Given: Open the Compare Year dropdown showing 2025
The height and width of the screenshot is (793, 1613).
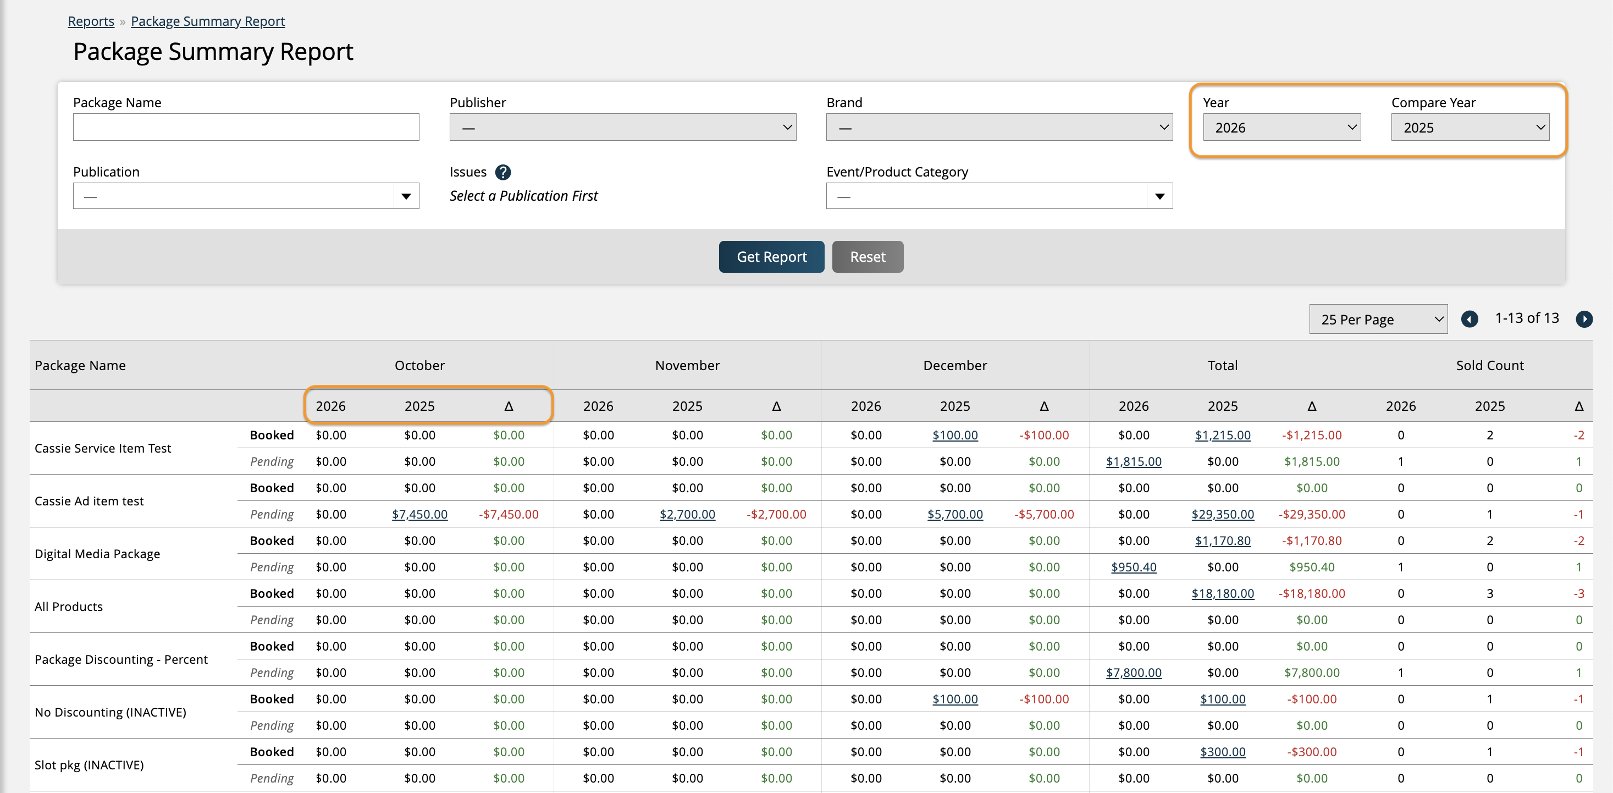Looking at the screenshot, I should [1470, 127].
